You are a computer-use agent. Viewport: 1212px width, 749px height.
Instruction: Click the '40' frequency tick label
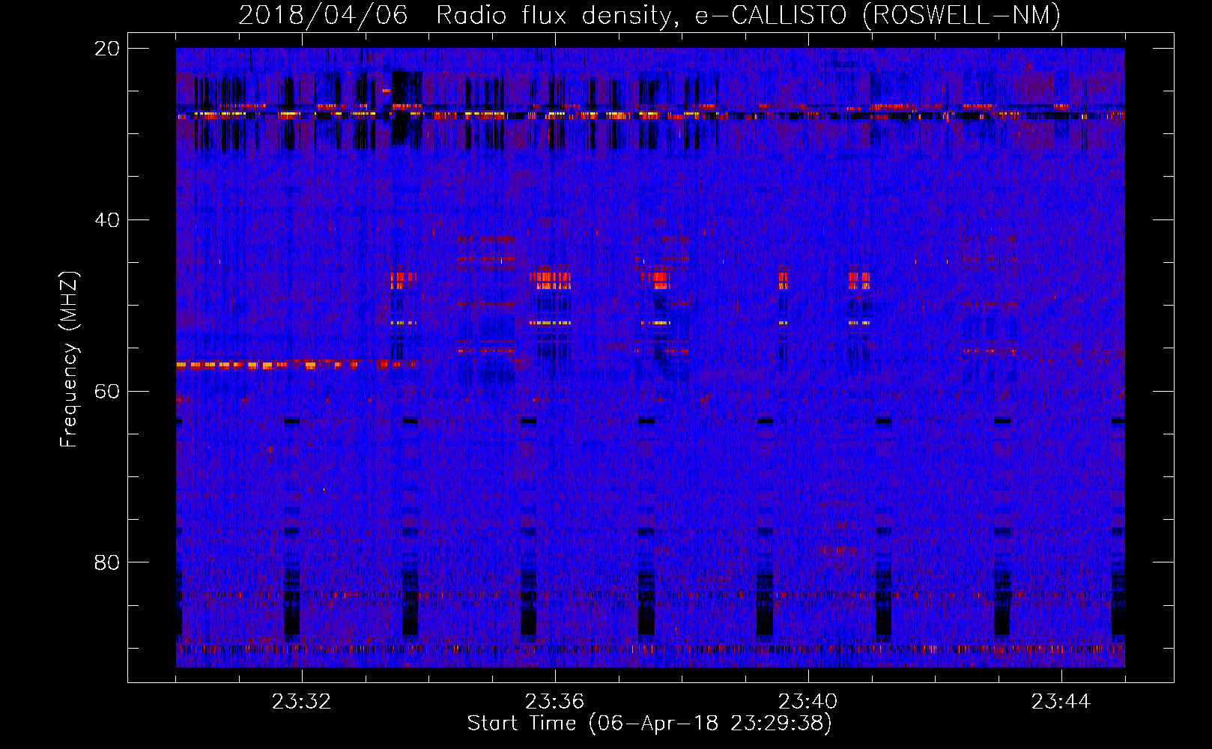click(107, 220)
